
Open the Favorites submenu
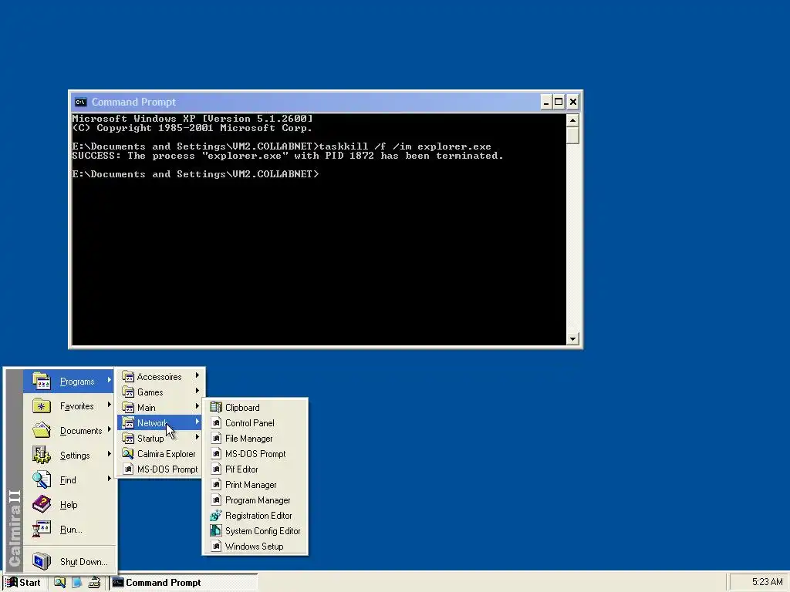click(x=69, y=406)
